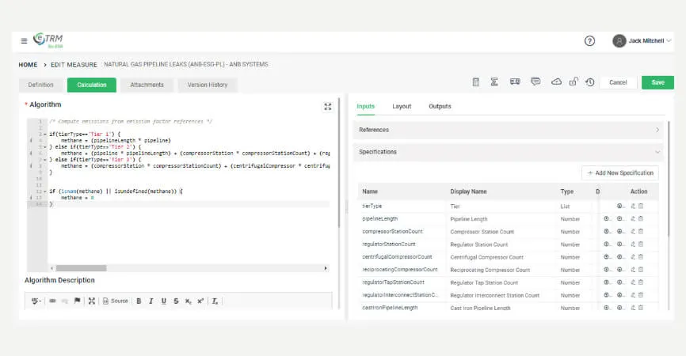
Task: Click the algorithm editor horizontal scrollbar thumb
Action: [x=81, y=268]
